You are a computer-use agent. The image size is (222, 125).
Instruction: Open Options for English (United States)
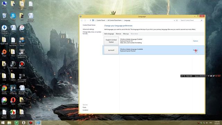pos(195,41)
